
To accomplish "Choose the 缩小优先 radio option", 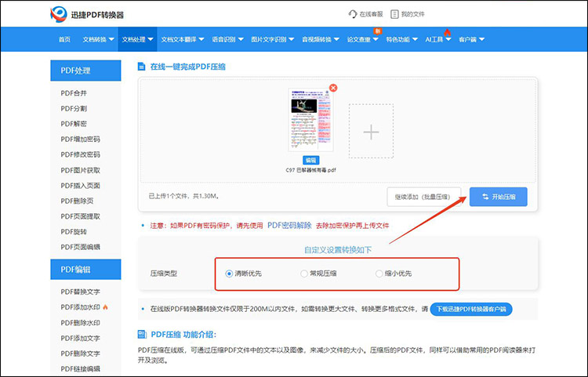I will (x=379, y=274).
